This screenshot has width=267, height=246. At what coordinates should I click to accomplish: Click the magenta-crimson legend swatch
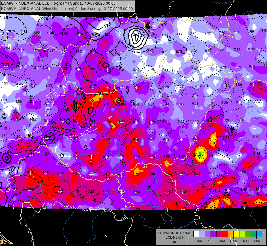219,234
